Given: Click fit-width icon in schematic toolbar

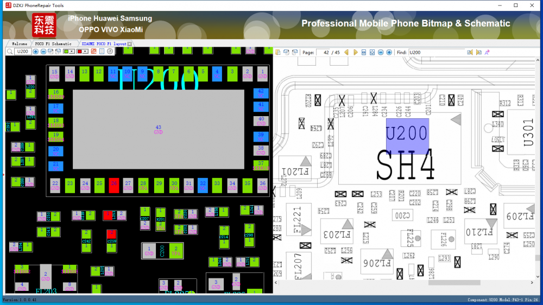Looking at the screenshot, I should pyautogui.click(x=364, y=52).
